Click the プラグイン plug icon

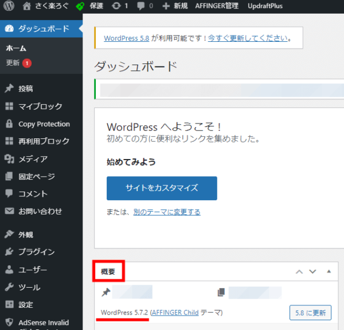[x=9, y=252]
